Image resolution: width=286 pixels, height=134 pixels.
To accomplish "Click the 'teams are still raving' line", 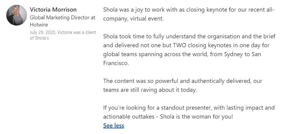I will 150,90.
